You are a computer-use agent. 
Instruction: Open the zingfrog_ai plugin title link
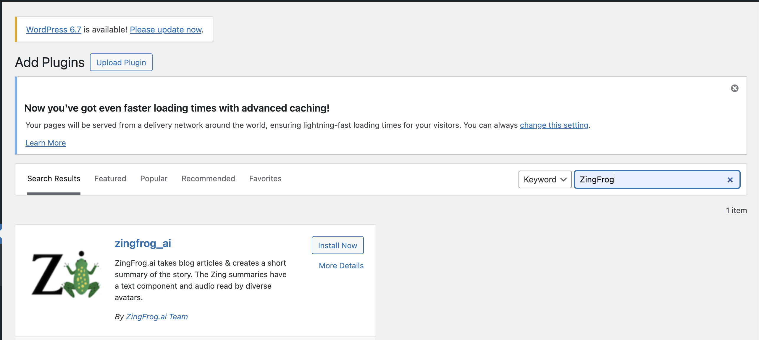pyautogui.click(x=143, y=243)
